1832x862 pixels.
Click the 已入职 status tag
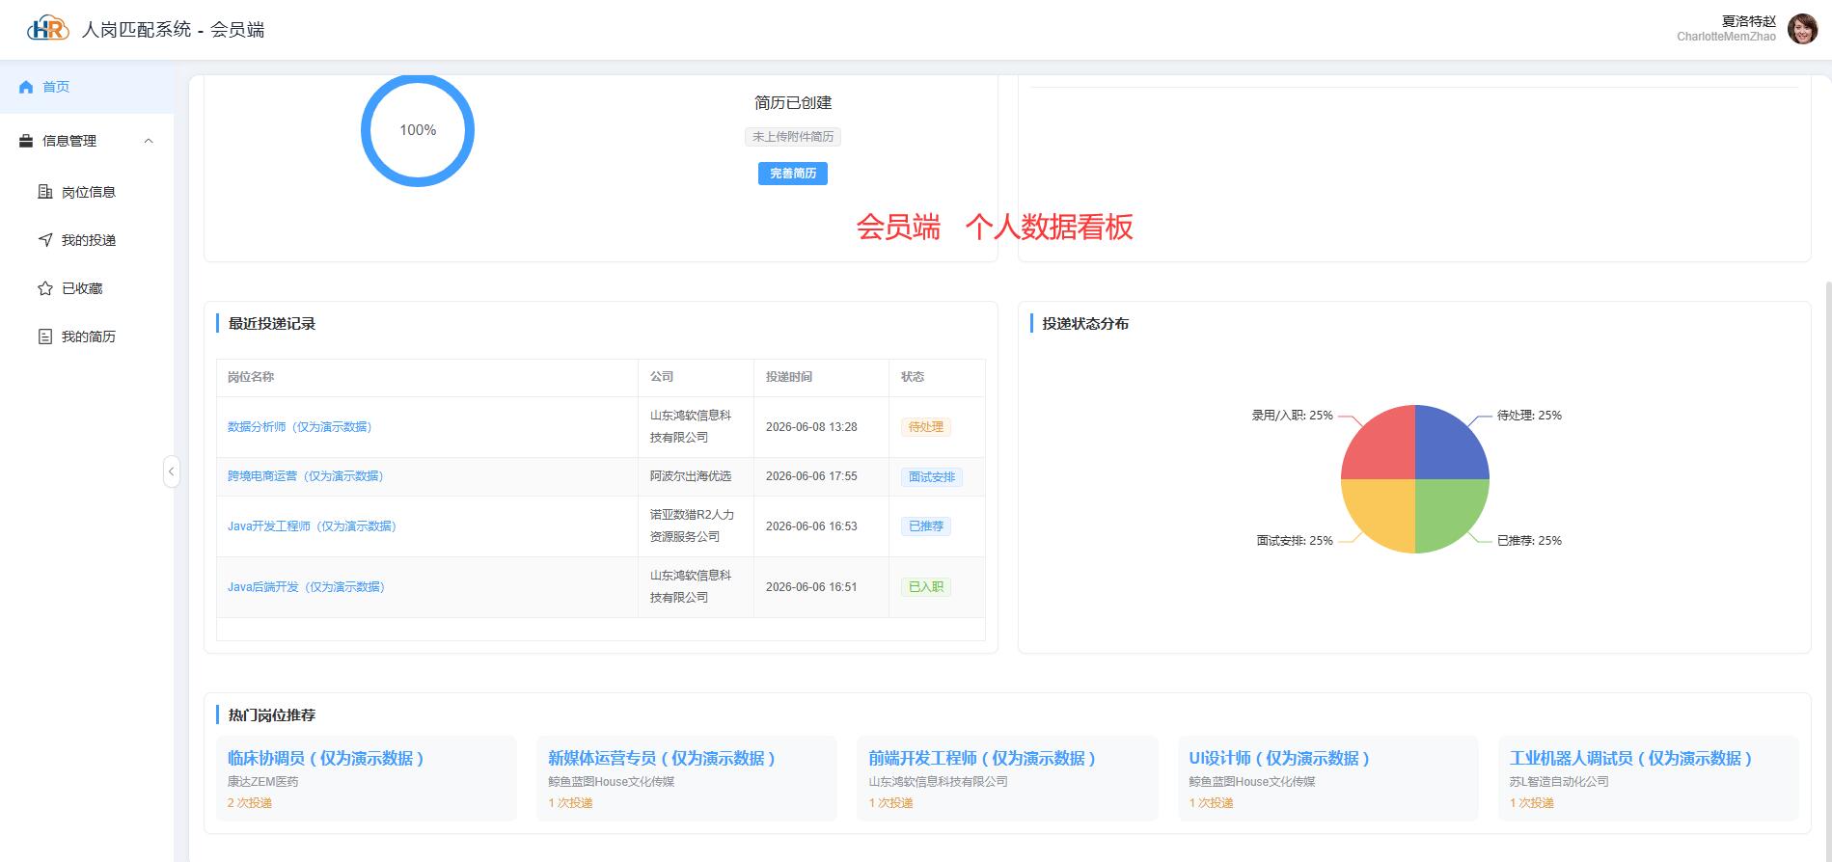pos(926,587)
